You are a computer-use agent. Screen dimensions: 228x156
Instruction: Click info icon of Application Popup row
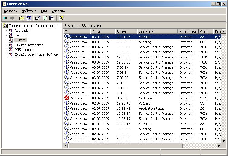pyautogui.click(x=67, y=108)
